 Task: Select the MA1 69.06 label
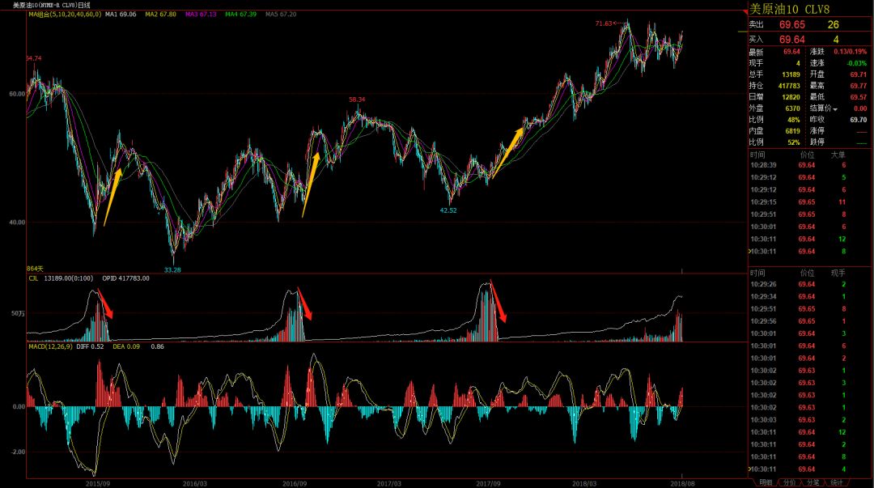pyautogui.click(x=121, y=15)
